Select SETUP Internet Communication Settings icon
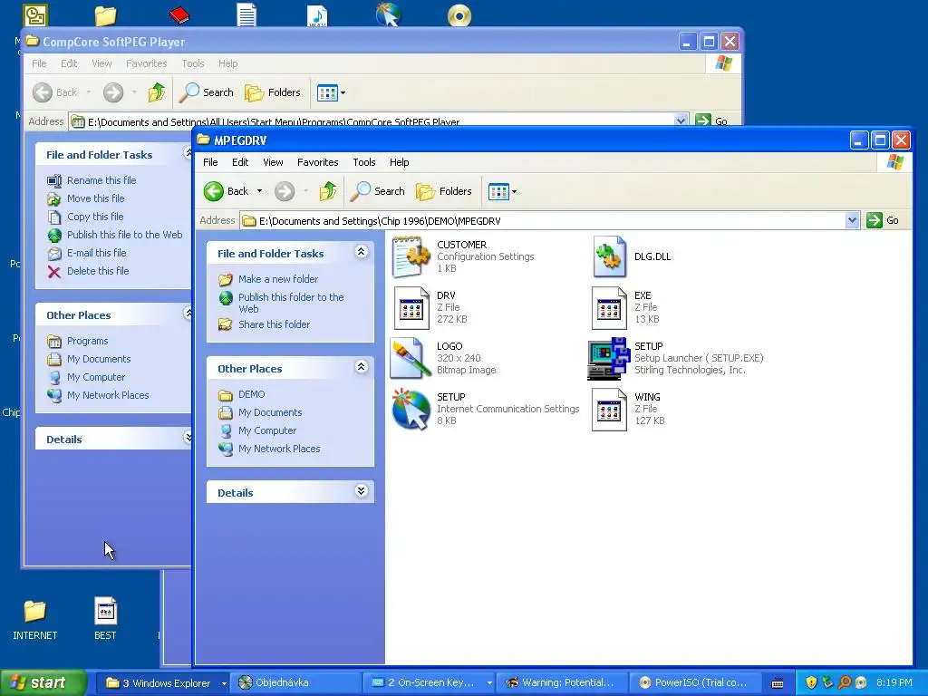 tap(411, 409)
